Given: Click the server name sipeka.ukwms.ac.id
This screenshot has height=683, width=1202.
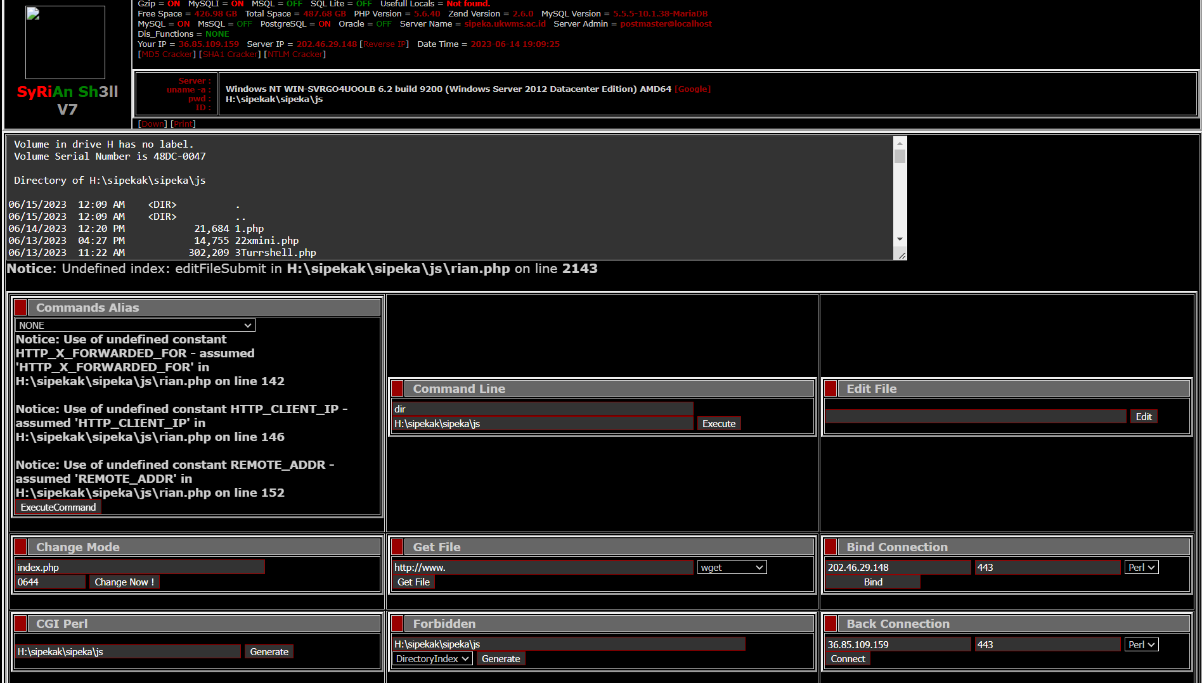Looking at the screenshot, I should [505, 24].
